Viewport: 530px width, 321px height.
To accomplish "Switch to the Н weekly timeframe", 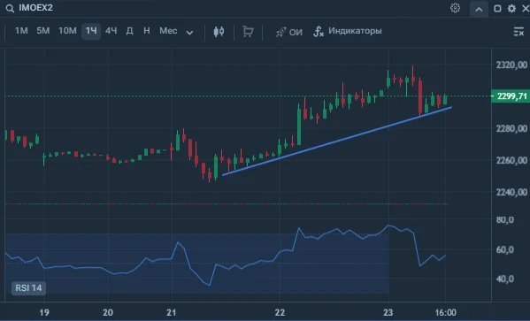I will 146,31.
